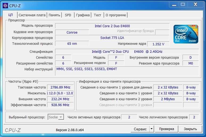The height and width of the screenshot is (137, 206).
Task: Click processor model field Intel Core 2 Duo E4600
Action: tap(112, 26)
